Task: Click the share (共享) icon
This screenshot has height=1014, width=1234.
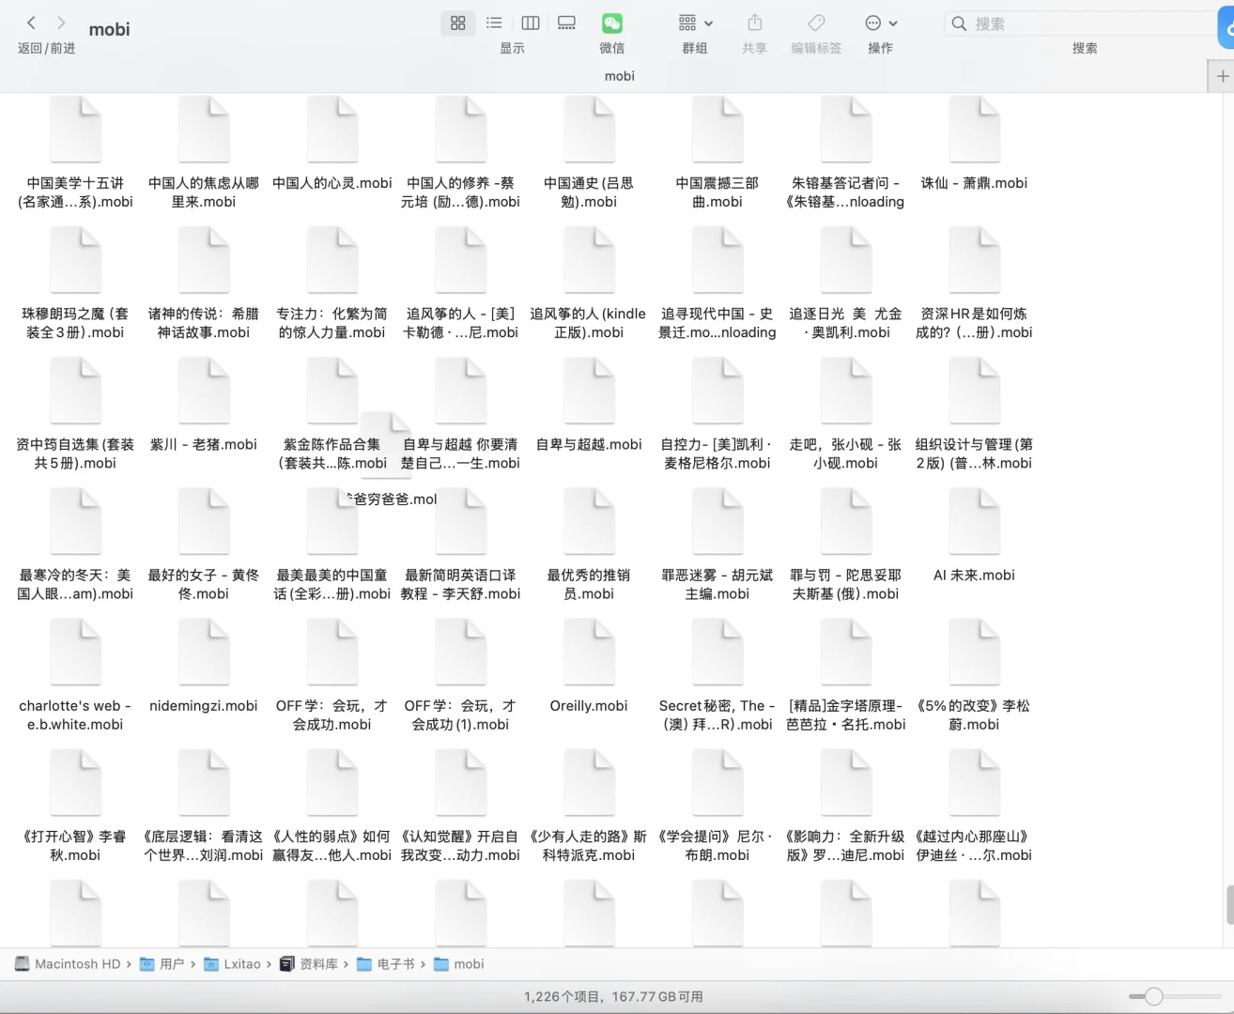Action: click(755, 23)
